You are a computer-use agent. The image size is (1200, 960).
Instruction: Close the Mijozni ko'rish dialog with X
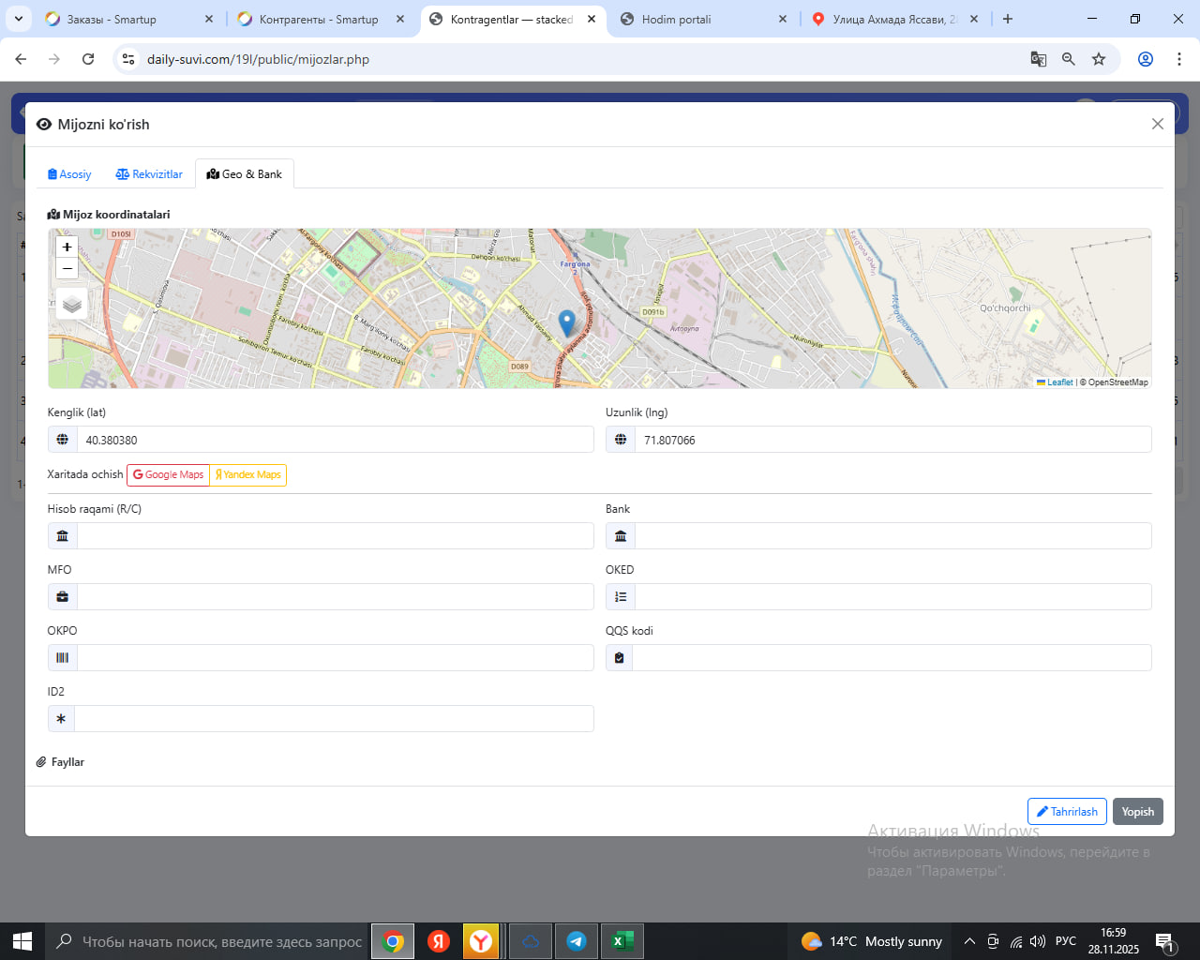pos(1158,124)
